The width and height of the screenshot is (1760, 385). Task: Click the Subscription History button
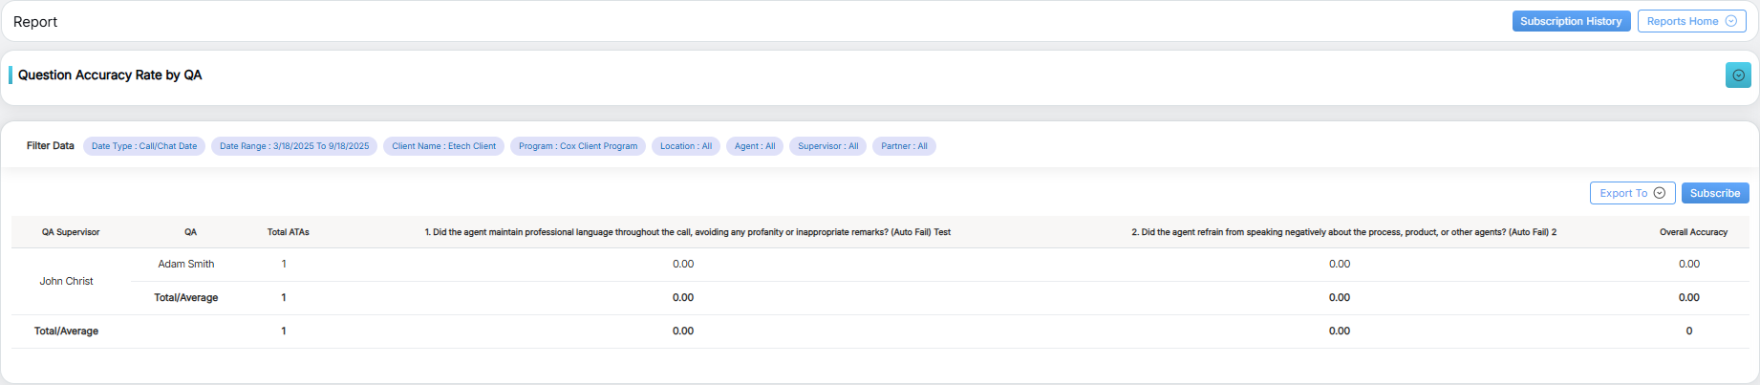1571,21
